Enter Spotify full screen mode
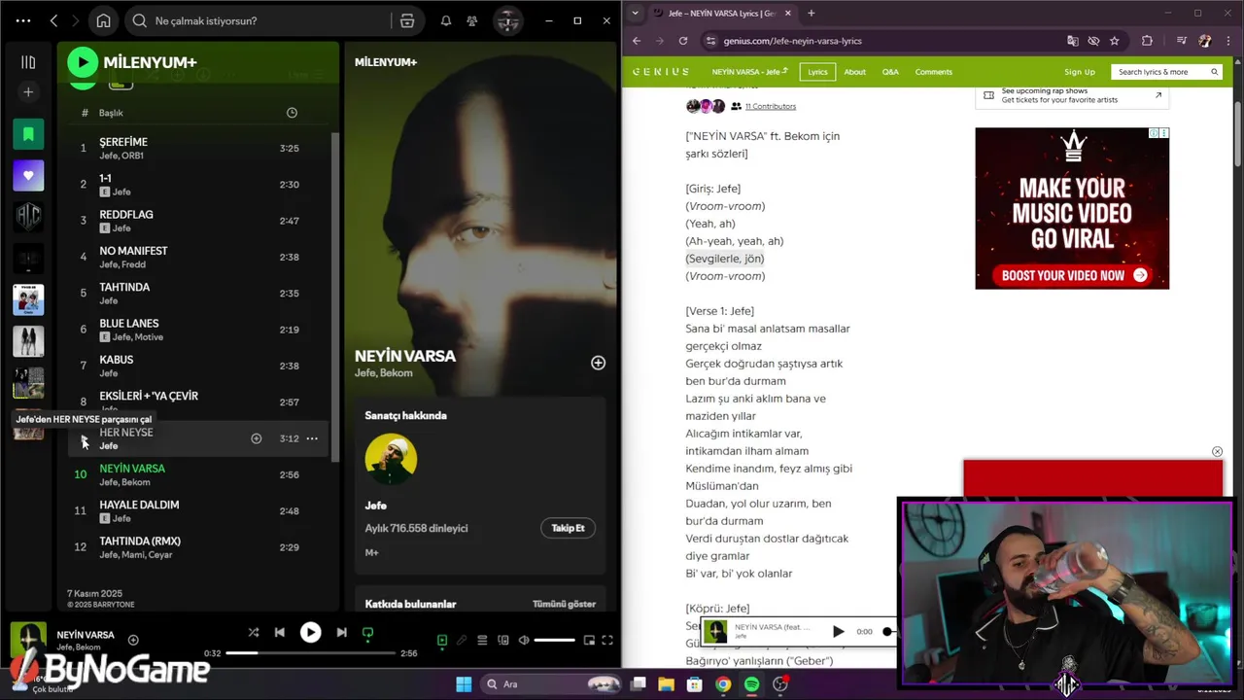1244x700 pixels. pos(607,640)
